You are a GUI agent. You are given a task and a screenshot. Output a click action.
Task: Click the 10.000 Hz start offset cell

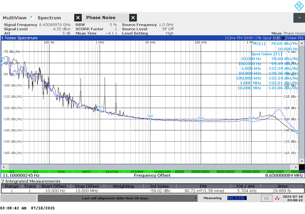pos(55,191)
